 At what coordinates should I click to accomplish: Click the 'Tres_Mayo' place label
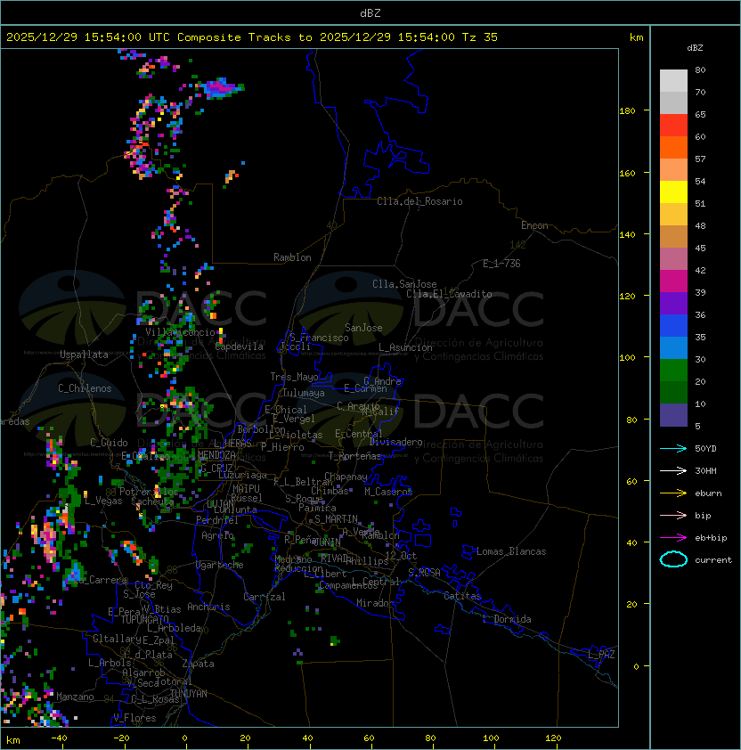click(x=294, y=377)
